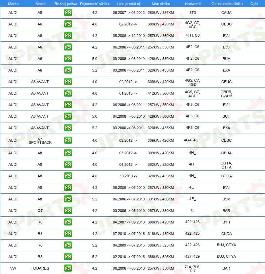Image resolution: width=265 pixels, height=274 pixels.
Task: Click the Marka column header
Action: 13,3
